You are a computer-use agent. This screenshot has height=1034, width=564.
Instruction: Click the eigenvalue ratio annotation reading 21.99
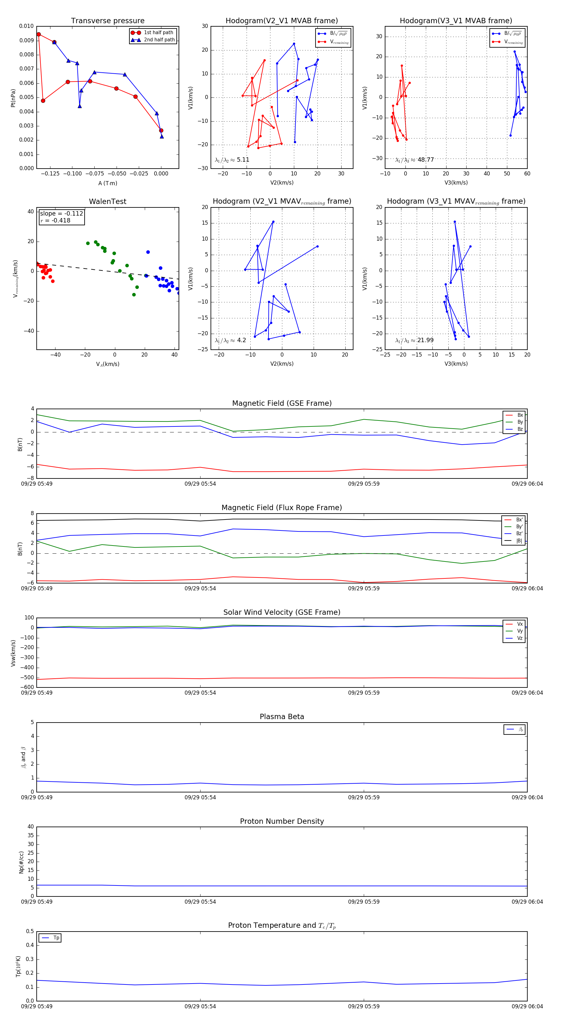pyautogui.click(x=415, y=340)
